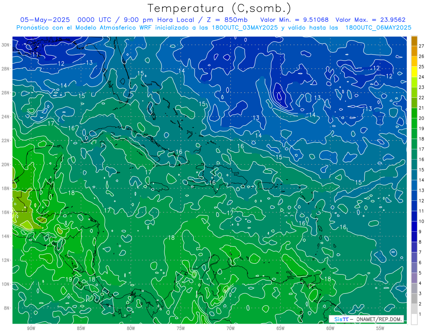Pick the gray swatch between 2 and 3
The width and height of the screenshot is (431, 333).
point(414,299)
